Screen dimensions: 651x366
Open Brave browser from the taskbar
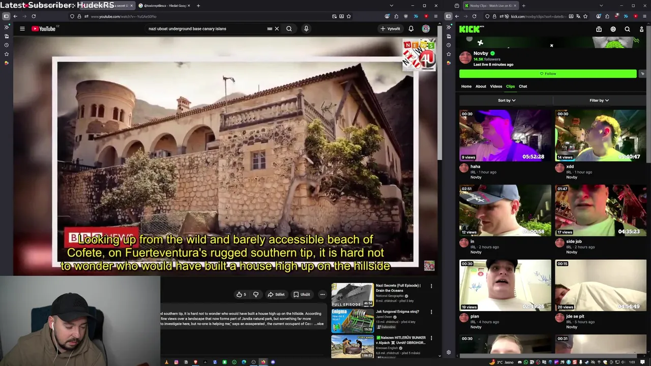point(195,362)
